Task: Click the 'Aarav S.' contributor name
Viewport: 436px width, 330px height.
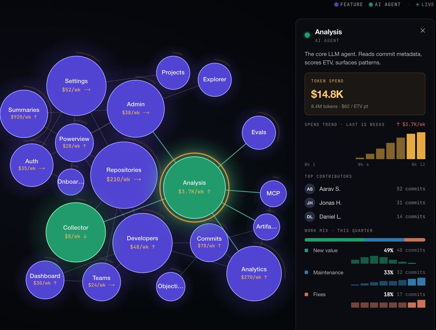Action: pyautogui.click(x=330, y=189)
